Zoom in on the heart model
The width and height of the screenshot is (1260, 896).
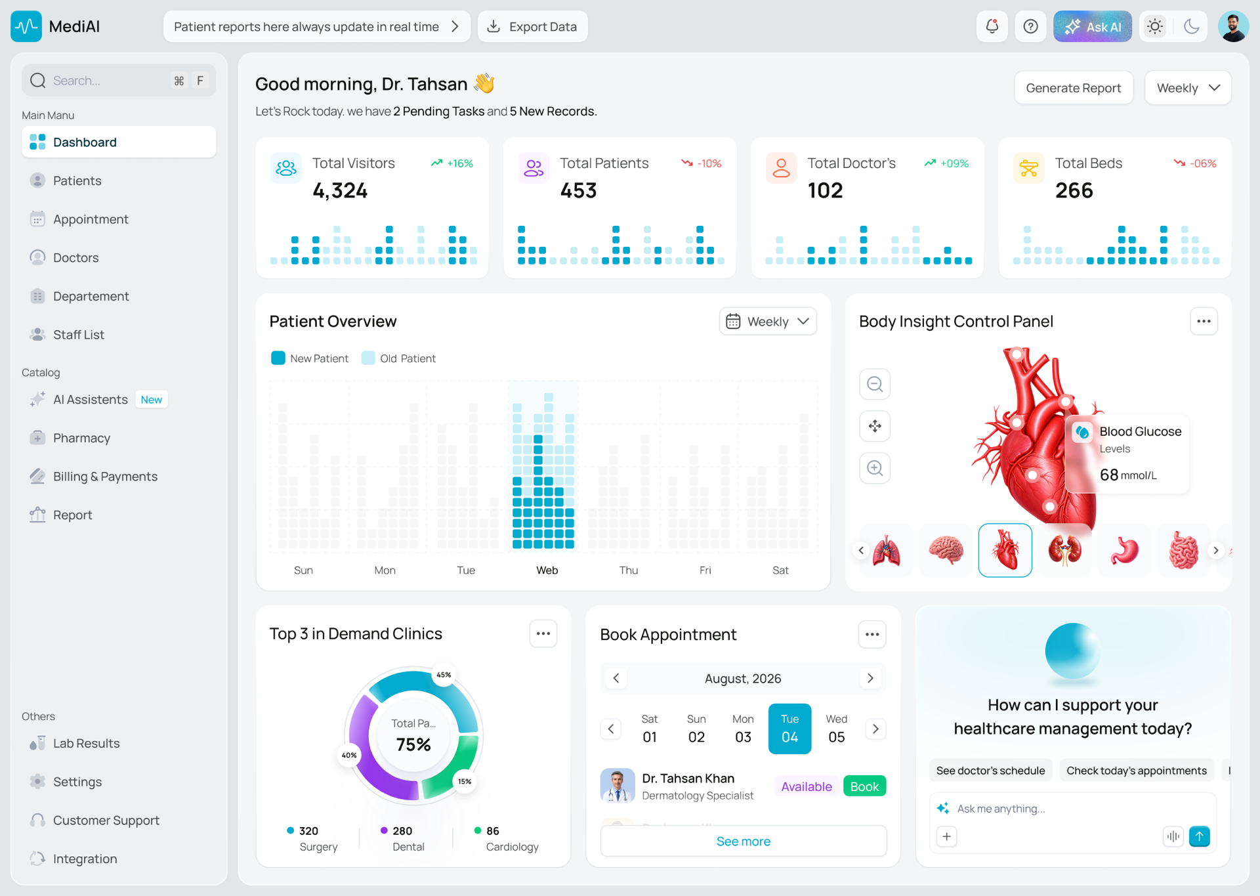[x=875, y=468]
